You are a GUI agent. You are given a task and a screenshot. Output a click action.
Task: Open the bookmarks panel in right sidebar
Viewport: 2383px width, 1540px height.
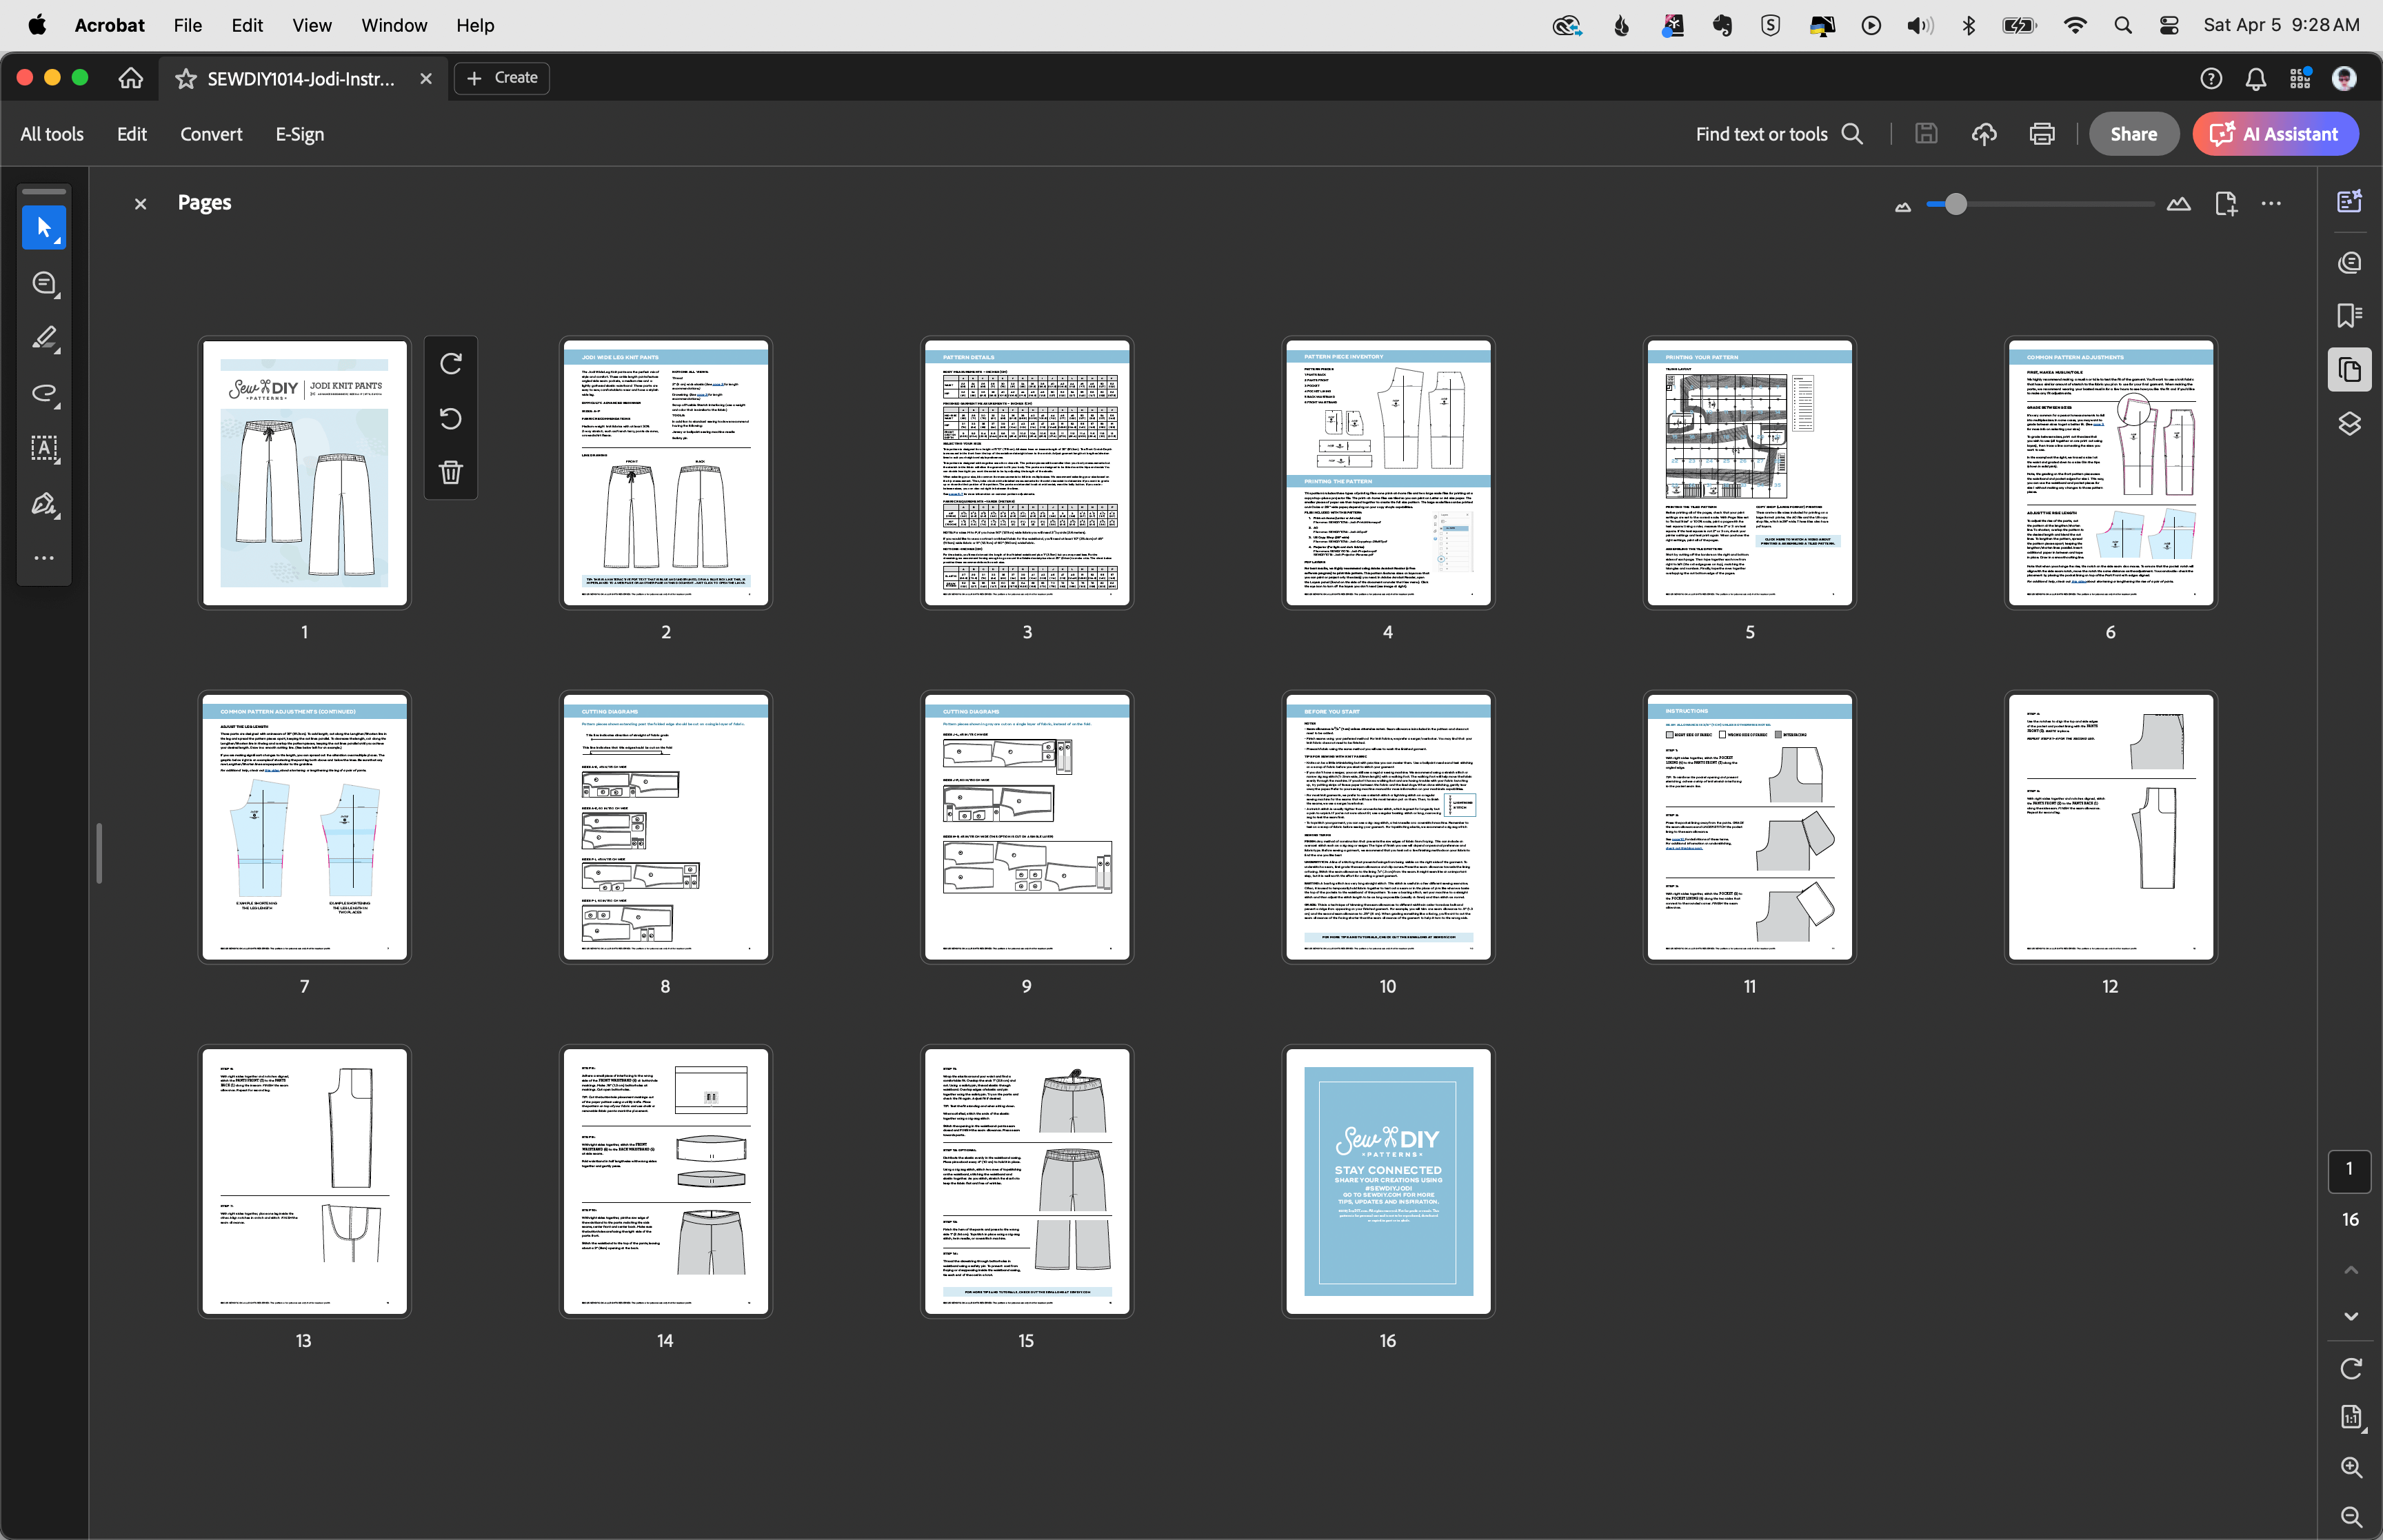click(2350, 316)
